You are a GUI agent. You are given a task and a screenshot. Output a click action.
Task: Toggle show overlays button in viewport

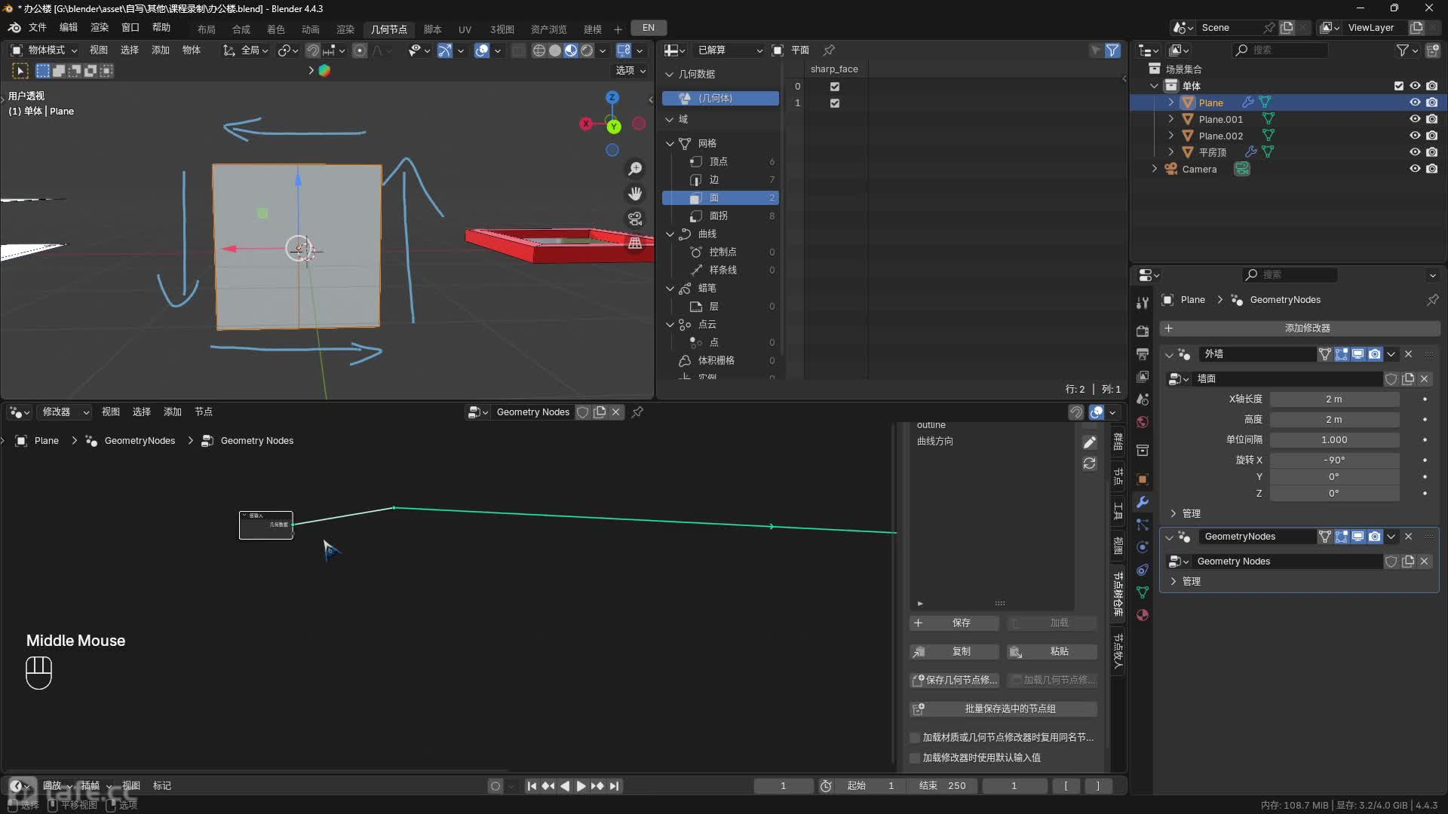[x=482, y=50]
